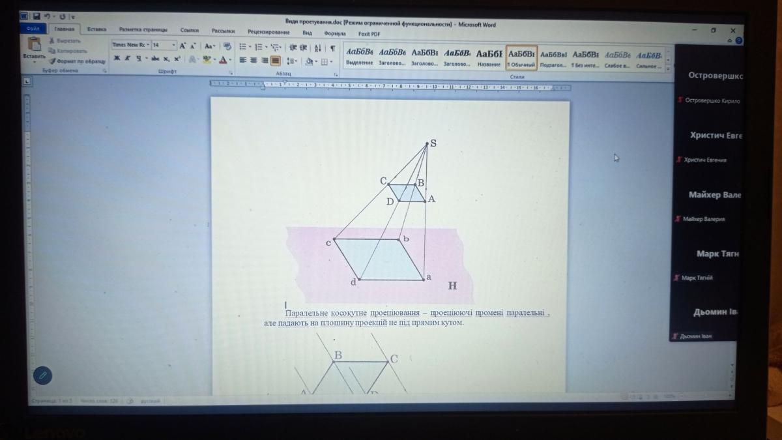
Task: Apply the Название style
Action: coord(489,57)
